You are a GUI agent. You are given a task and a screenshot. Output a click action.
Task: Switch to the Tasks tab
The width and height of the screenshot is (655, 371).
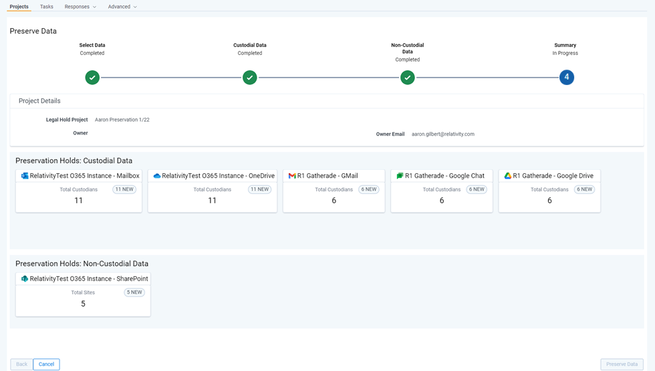tap(46, 7)
